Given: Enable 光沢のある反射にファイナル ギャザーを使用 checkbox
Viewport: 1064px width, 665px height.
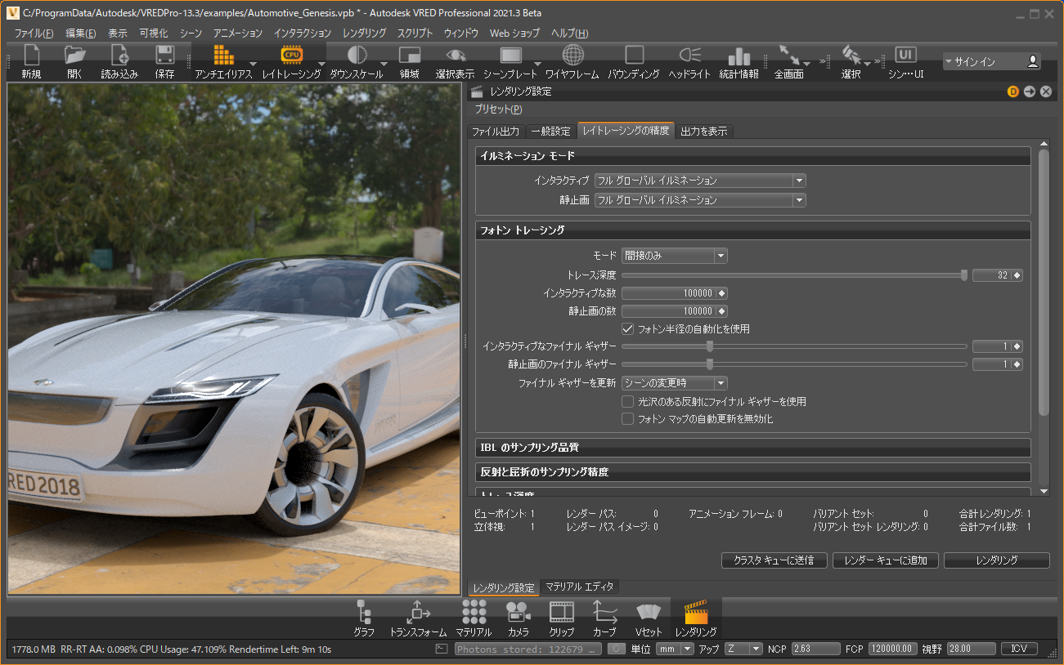Looking at the screenshot, I should [x=628, y=401].
